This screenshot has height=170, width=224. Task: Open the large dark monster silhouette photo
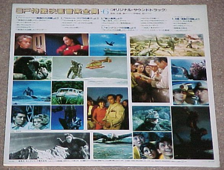pyautogui.click(x=192, y=133)
